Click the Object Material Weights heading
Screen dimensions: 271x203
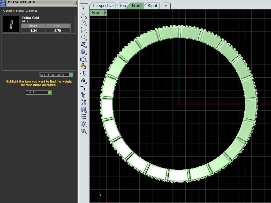[x=20, y=11]
